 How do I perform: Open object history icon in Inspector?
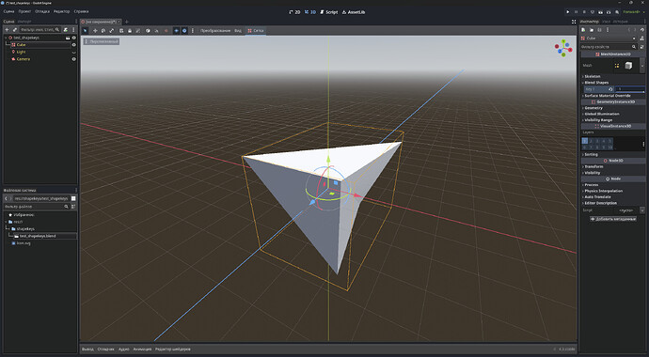point(642,30)
